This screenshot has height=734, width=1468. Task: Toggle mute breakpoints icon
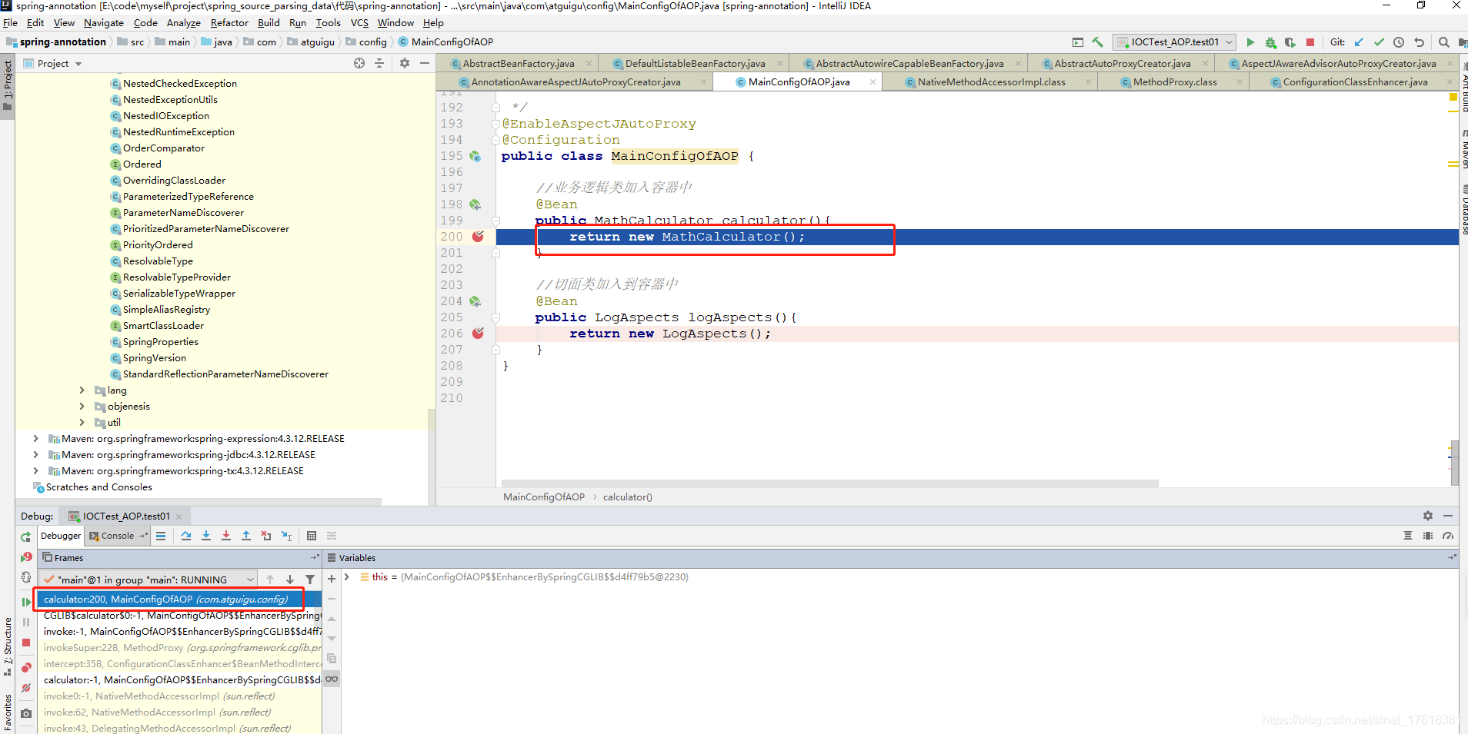(x=26, y=688)
